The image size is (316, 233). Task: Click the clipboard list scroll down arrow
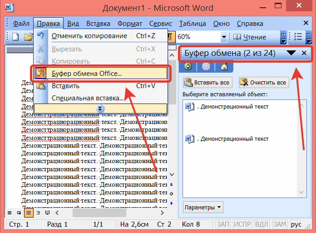tap(301, 192)
